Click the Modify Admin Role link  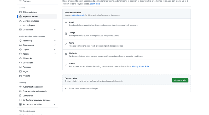[140, 66]
